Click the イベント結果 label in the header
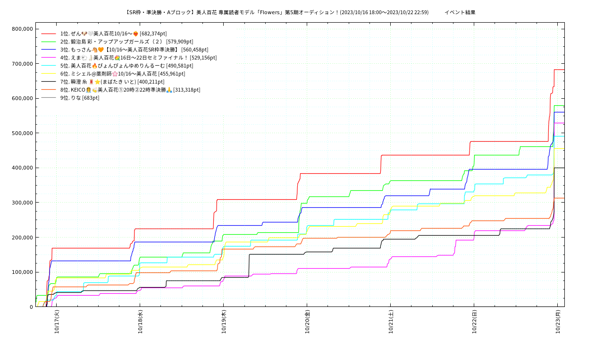604x340 pixels. pos(460,12)
